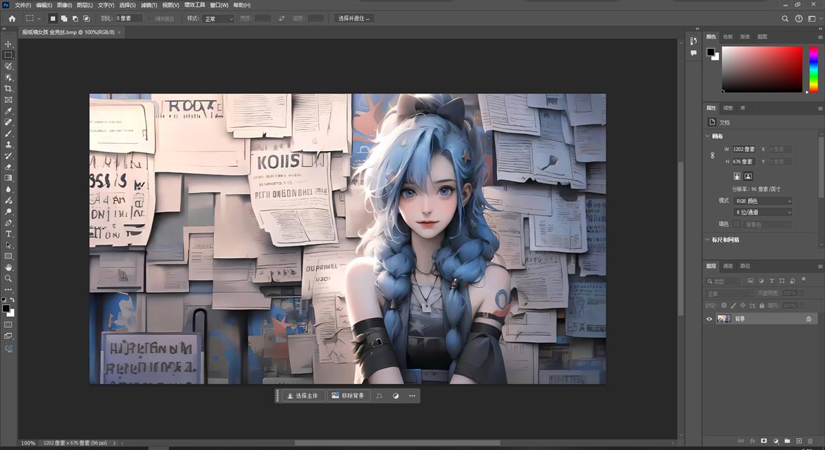This screenshot has height=450, width=825.
Task: Click the create new layer icon
Action: 799,440
